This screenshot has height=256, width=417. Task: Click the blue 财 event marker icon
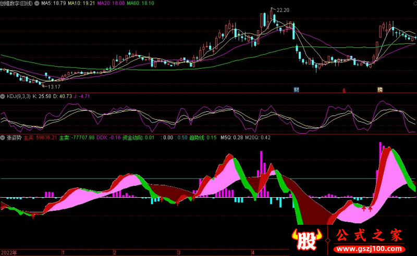pos(296,89)
